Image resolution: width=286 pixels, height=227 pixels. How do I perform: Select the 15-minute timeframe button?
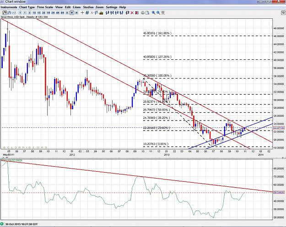(x=39, y=13)
